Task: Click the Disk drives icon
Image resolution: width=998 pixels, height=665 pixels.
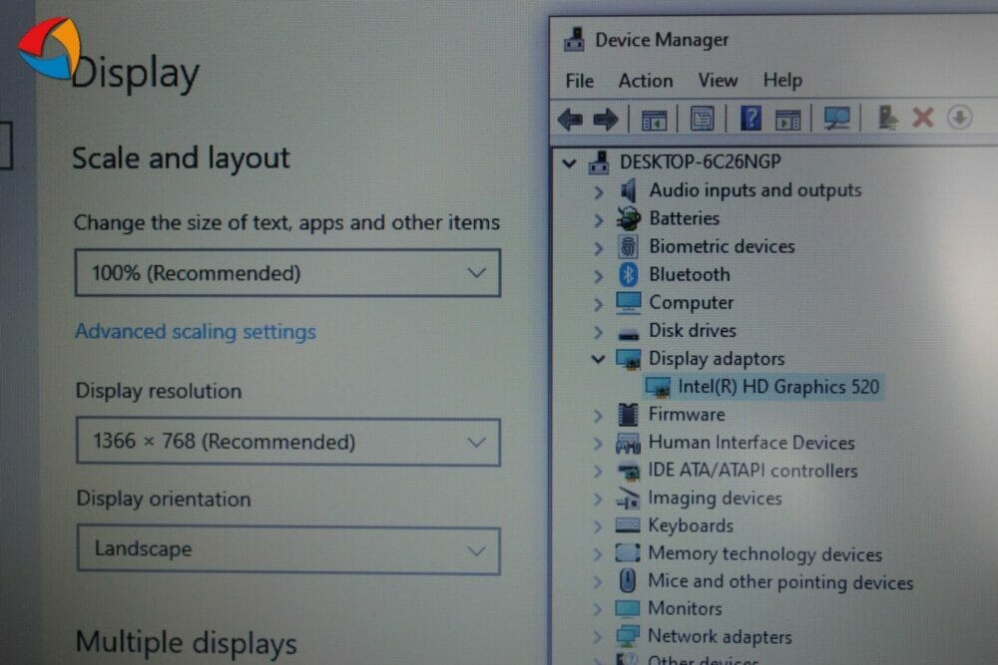Action: coord(628,334)
